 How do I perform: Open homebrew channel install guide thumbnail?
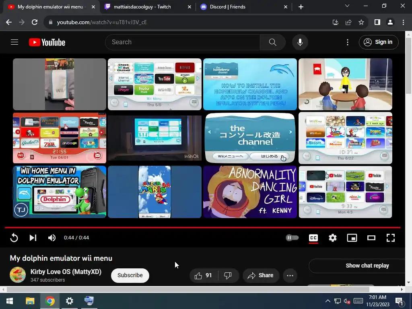pos(250,84)
